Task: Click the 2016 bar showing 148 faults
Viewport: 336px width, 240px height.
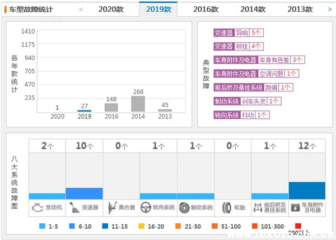Action: point(111,107)
